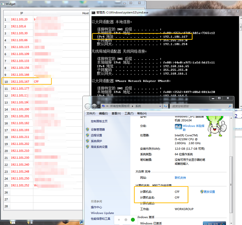Click the refresh icon beside the address bar

click(165, 106)
